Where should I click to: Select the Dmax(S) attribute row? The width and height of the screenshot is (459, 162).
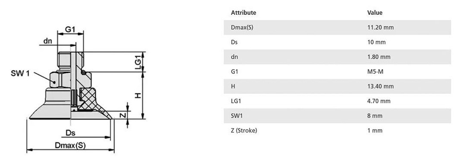click(x=337, y=27)
